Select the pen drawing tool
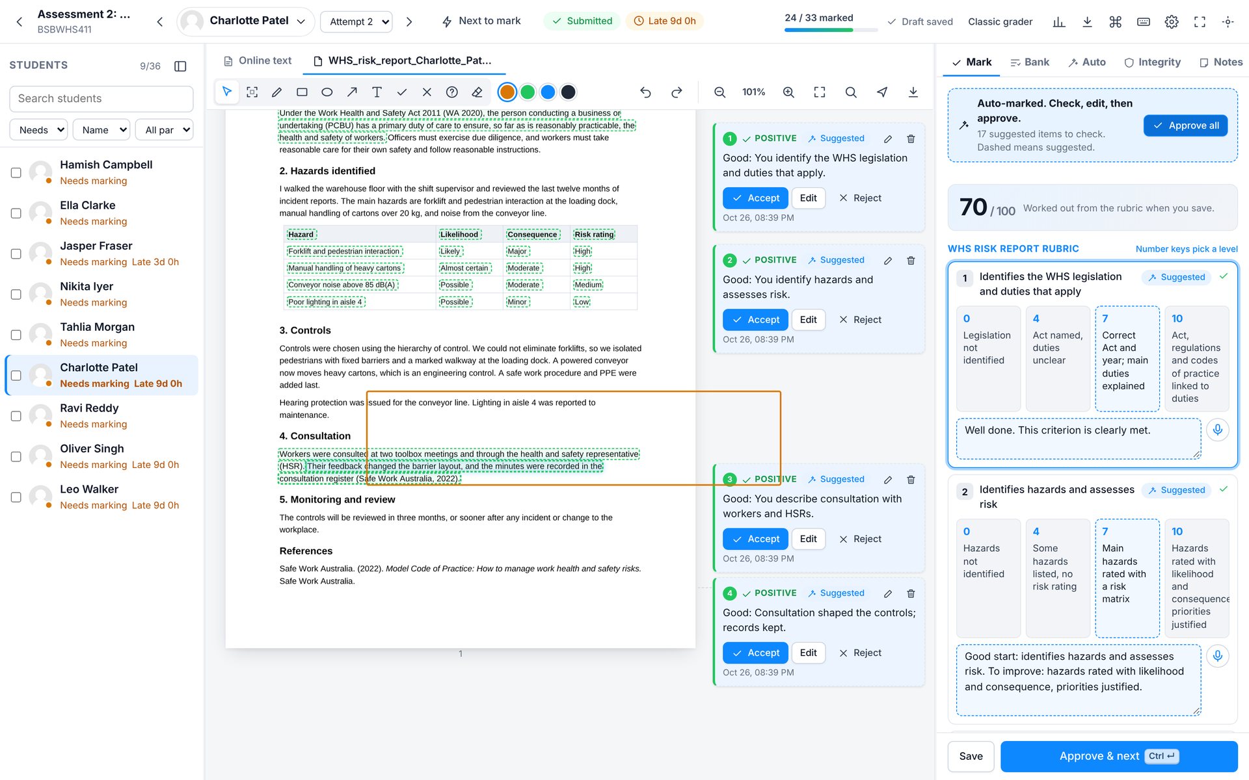 coord(277,92)
